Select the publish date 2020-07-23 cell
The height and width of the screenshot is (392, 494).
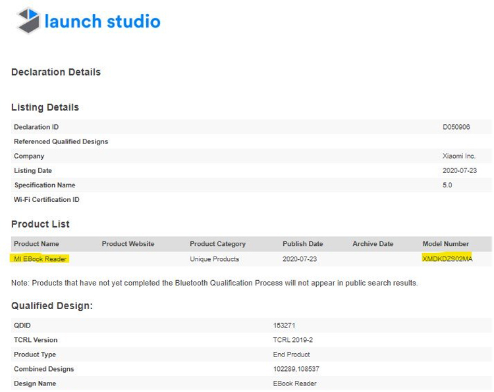click(300, 259)
